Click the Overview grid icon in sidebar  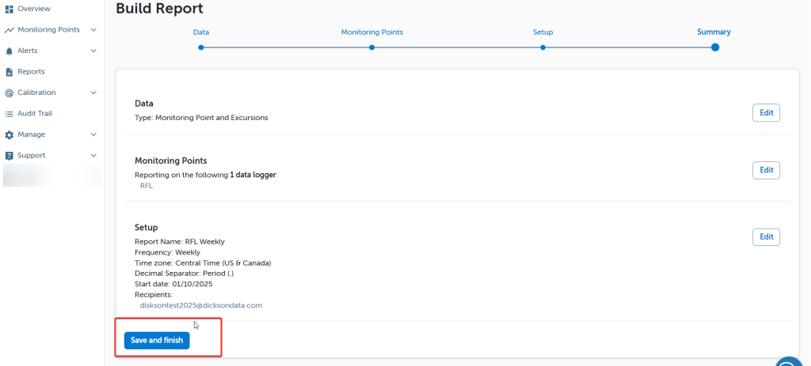10,9
